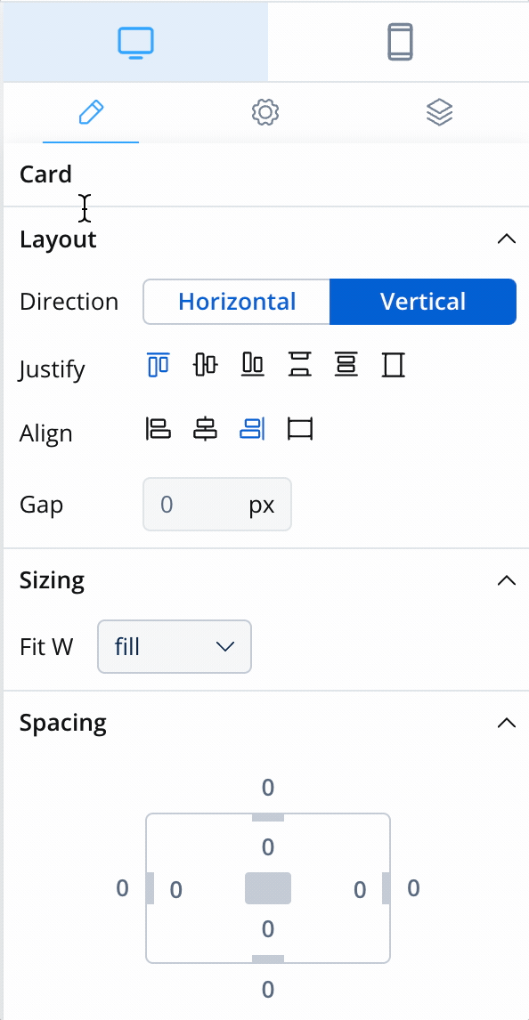Select justify start icon
The height and width of the screenshot is (1020, 529).
[159, 364]
